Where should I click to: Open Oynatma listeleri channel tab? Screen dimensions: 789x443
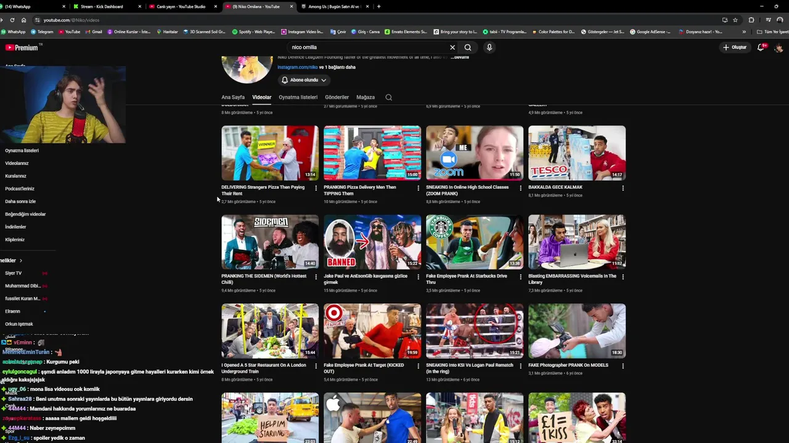tap(298, 97)
